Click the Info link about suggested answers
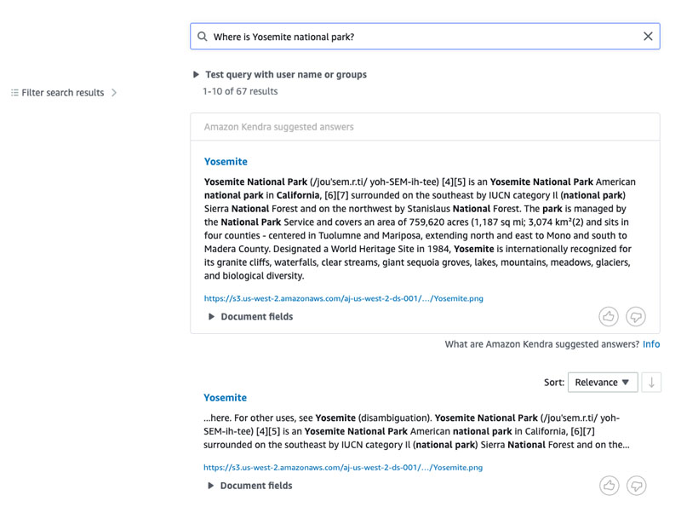 [x=651, y=344]
